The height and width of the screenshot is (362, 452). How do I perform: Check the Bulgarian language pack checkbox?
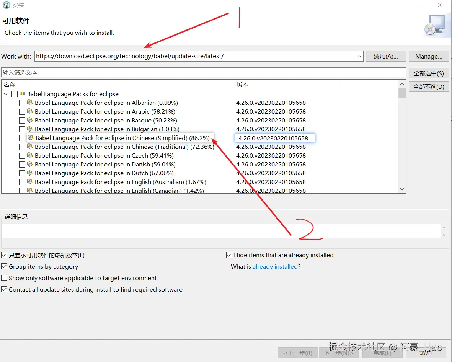22,129
